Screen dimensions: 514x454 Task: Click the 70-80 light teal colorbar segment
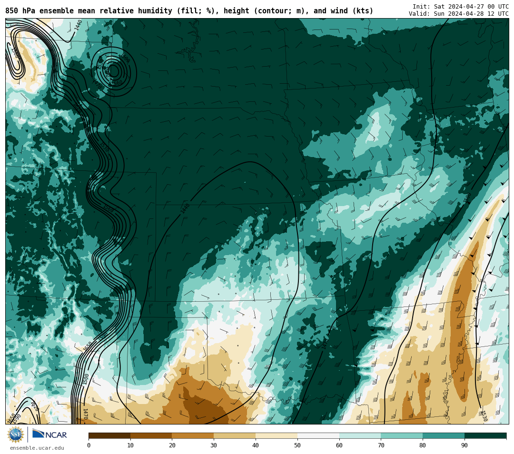point(402,435)
